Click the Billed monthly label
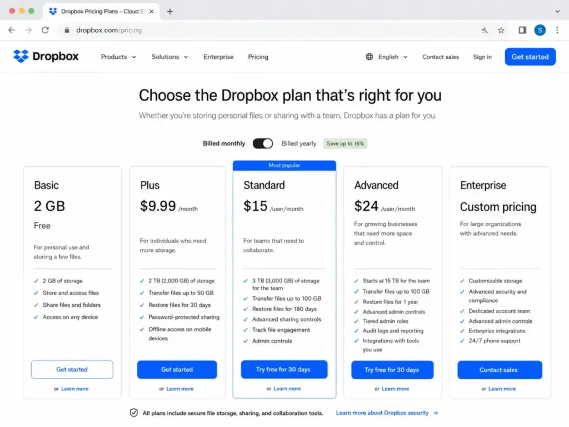 tap(224, 143)
